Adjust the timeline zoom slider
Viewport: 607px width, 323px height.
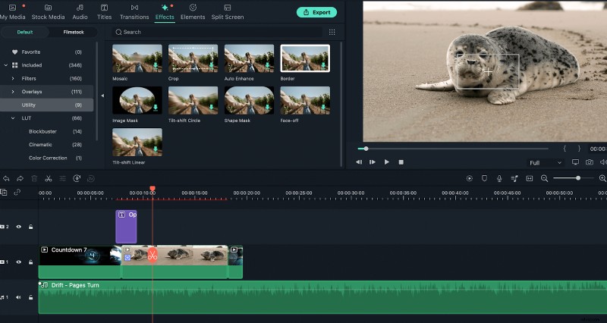[x=574, y=178]
